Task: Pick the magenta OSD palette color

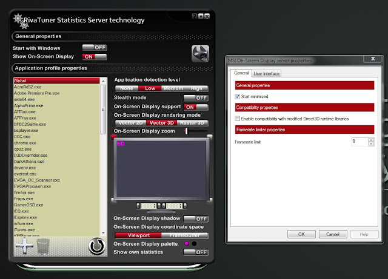Action: pyautogui.click(x=187, y=244)
